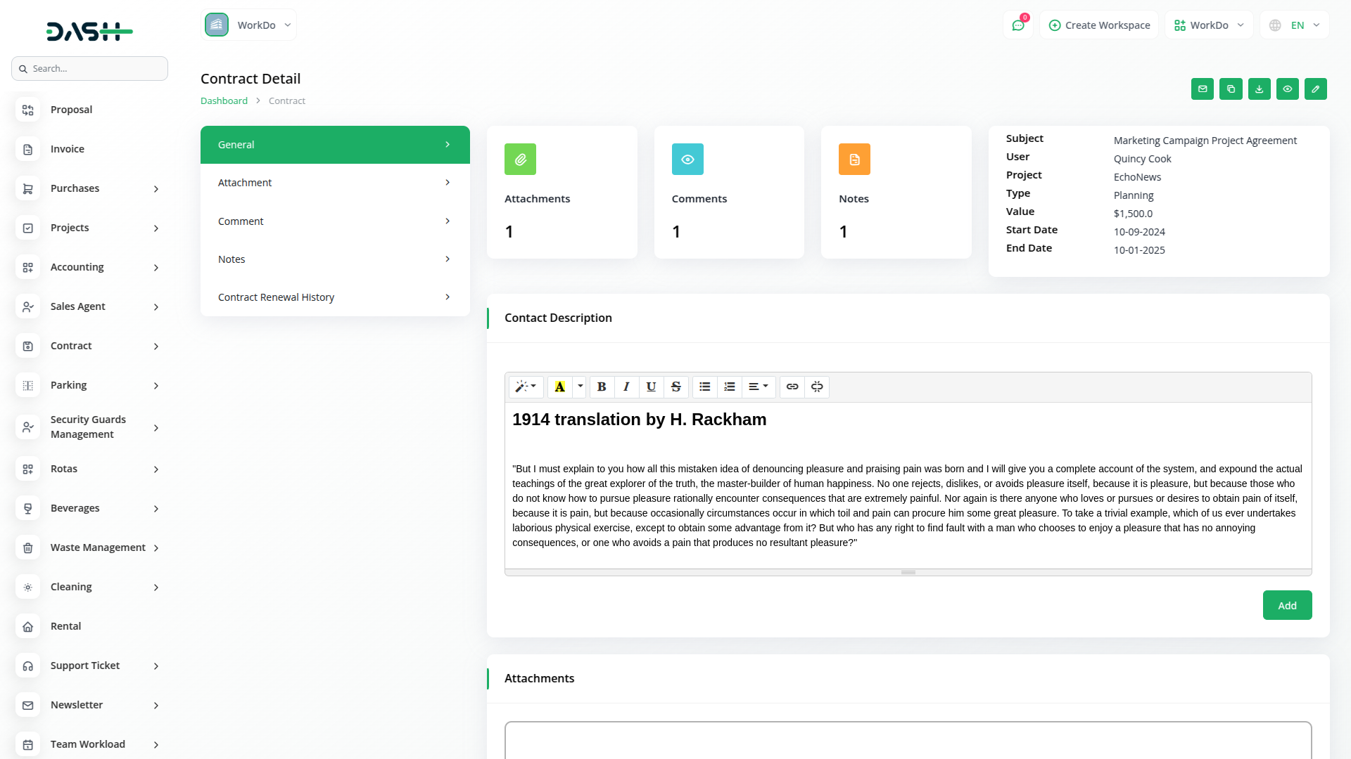This screenshot has width=1351, height=759.
Task: Click the download contract icon button
Action: coord(1260,89)
